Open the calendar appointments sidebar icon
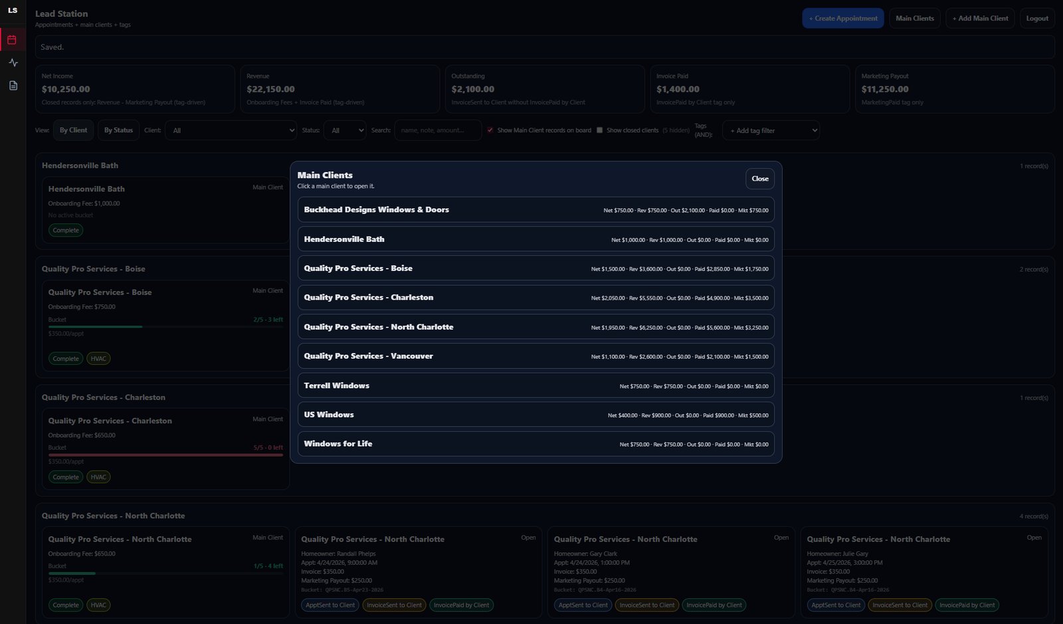1063x624 pixels. coord(12,40)
